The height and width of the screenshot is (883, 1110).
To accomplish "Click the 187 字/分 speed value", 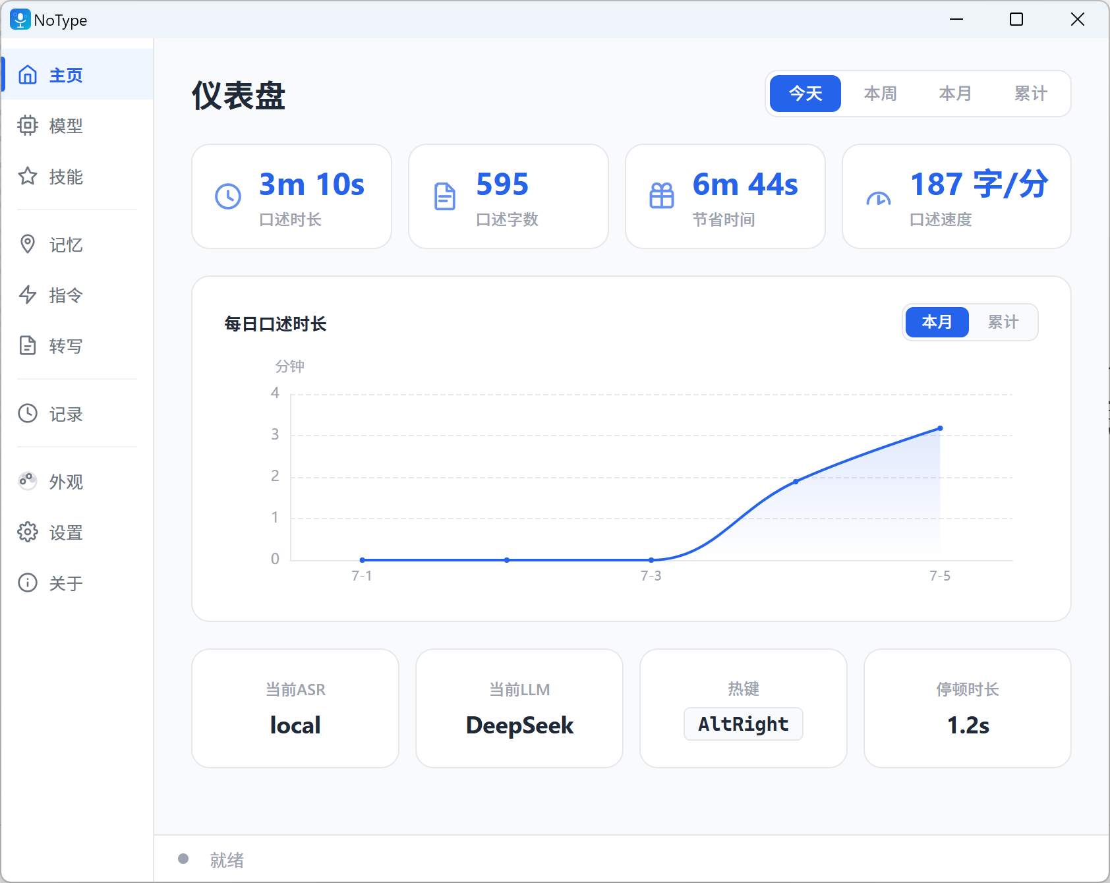I will click(979, 185).
